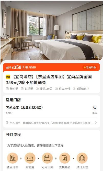103x171 pixels.
Task: Click the location pin icon
Action: click(7, 123)
